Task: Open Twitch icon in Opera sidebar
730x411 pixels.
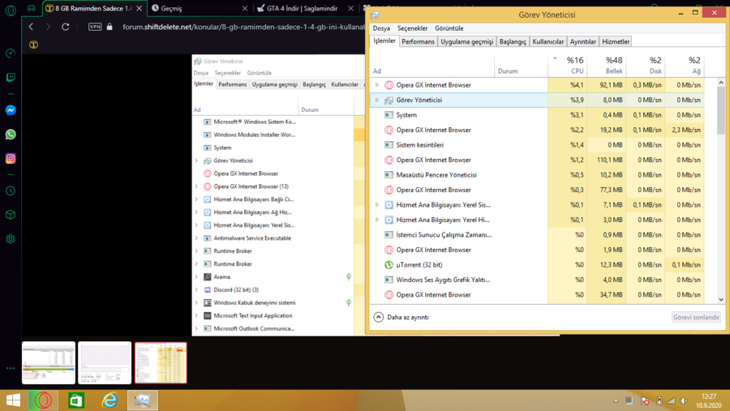Action: [x=11, y=77]
